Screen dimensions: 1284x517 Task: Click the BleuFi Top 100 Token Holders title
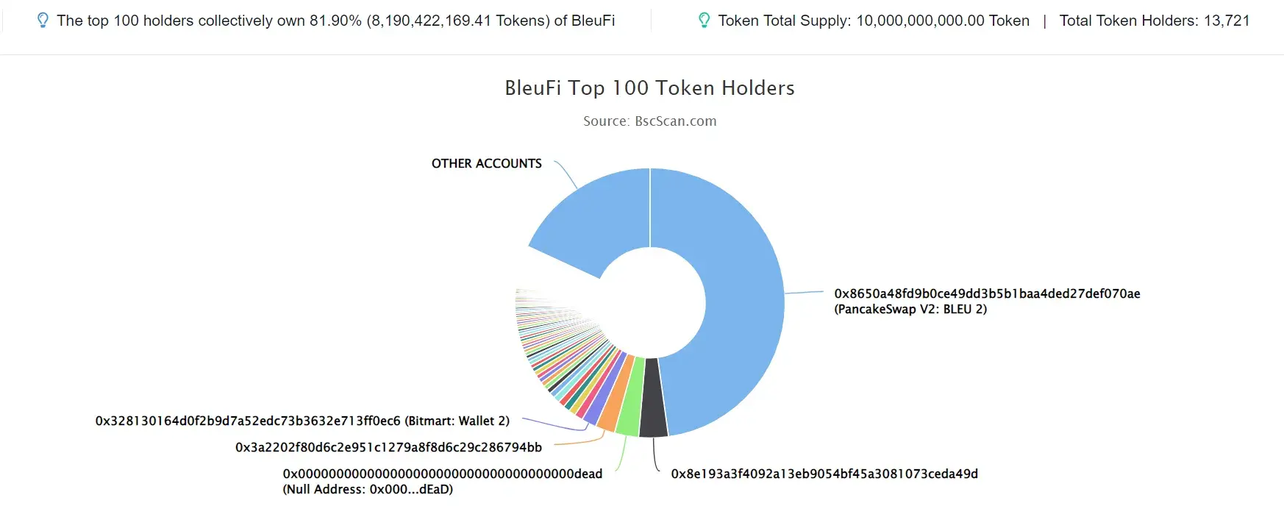click(649, 88)
